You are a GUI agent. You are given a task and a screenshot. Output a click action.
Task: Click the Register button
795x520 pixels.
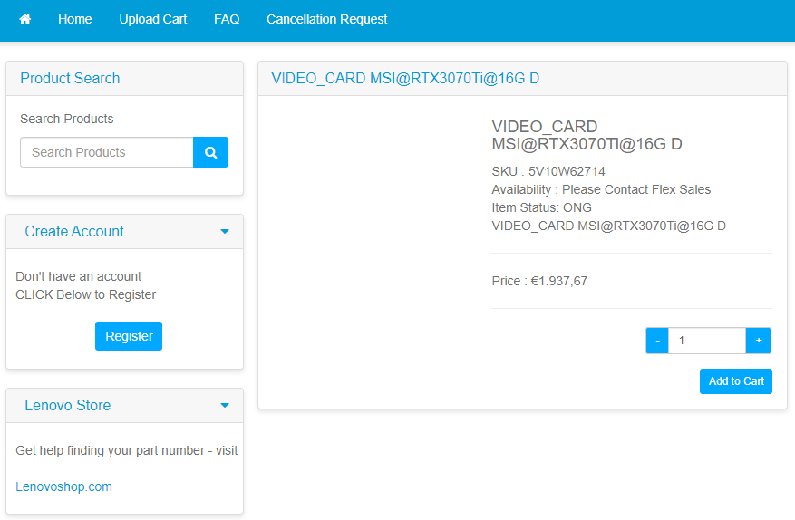coord(129,336)
